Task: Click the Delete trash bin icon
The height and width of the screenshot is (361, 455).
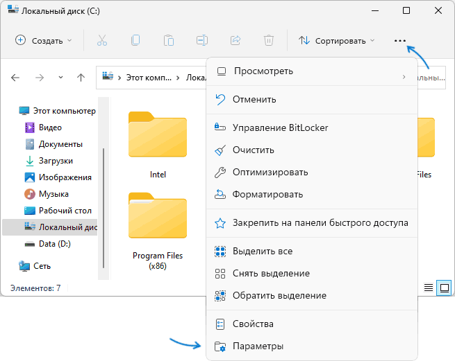Action: [x=269, y=40]
